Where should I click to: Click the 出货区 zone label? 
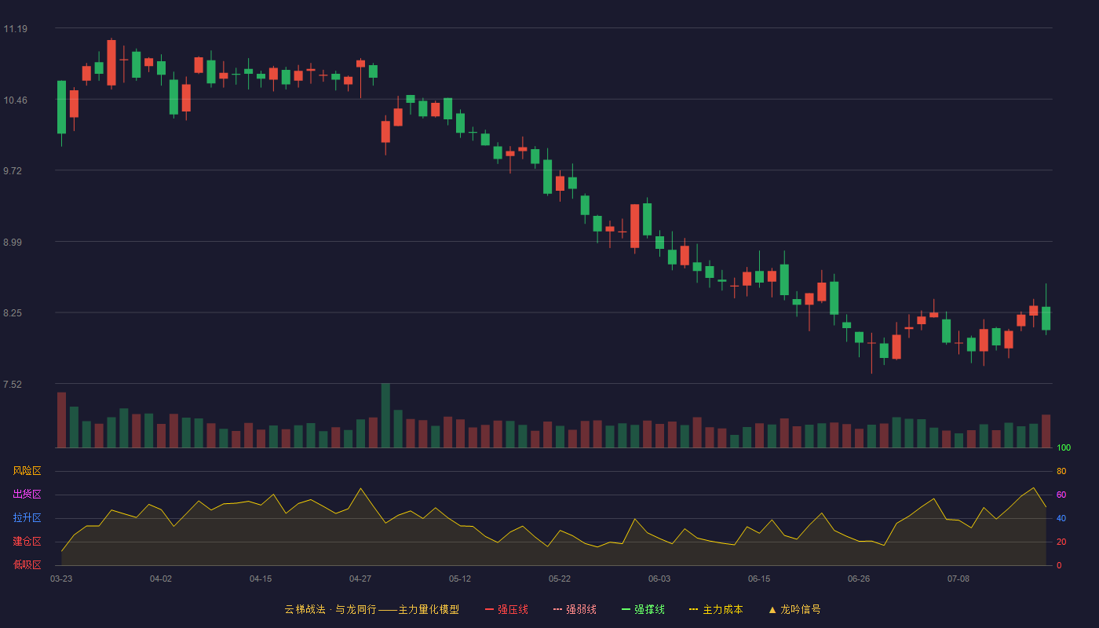(x=27, y=495)
